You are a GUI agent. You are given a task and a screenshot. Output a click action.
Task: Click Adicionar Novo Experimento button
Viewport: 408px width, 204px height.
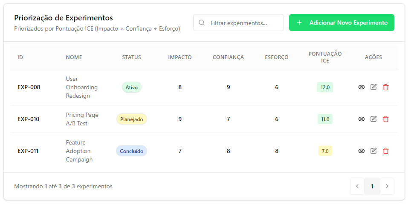click(x=341, y=23)
